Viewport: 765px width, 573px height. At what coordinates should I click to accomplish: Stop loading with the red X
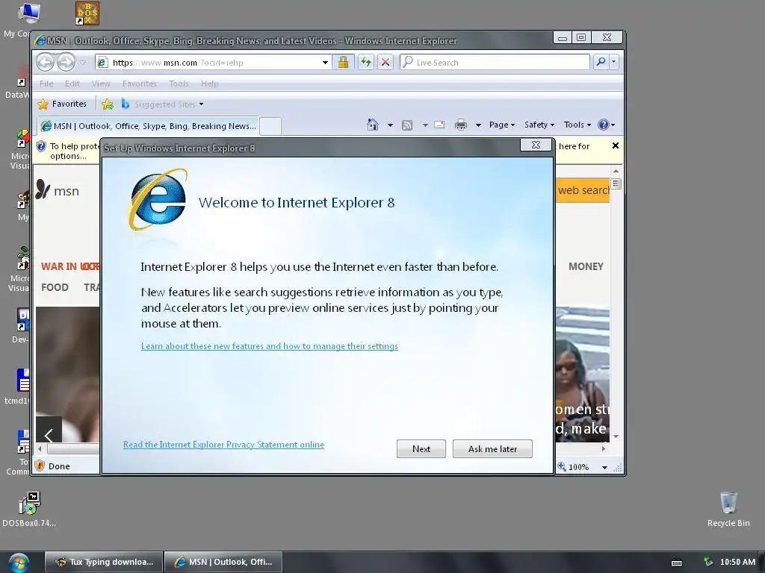385,62
